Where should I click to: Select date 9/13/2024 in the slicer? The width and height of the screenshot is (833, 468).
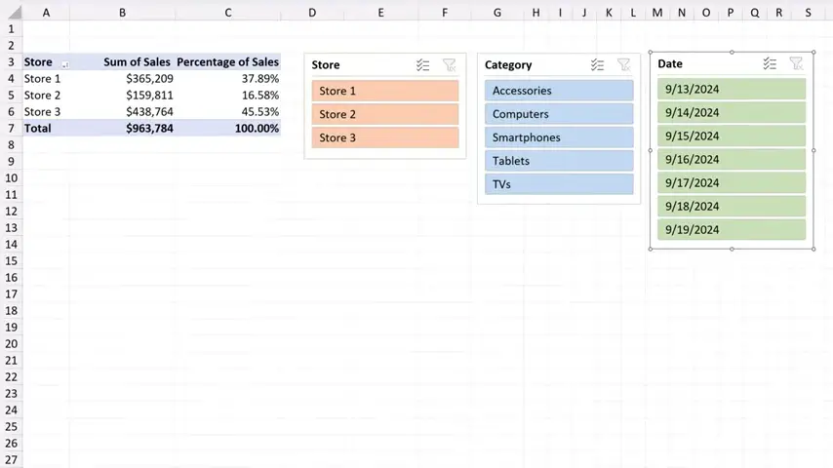click(732, 89)
